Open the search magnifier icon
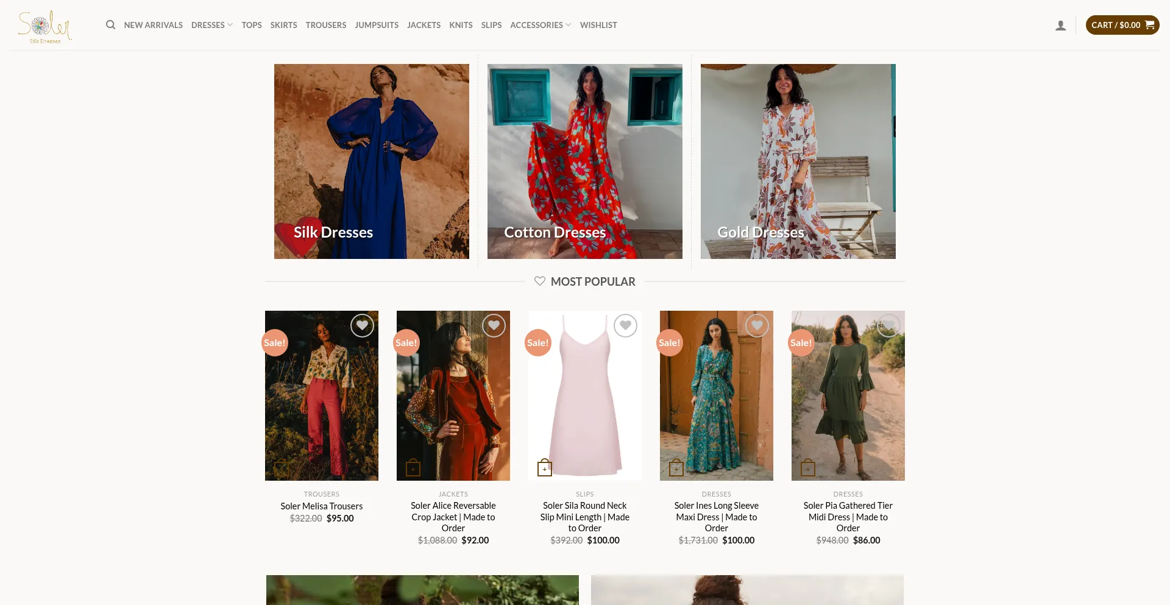Image resolution: width=1170 pixels, height=605 pixels. pos(110,25)
